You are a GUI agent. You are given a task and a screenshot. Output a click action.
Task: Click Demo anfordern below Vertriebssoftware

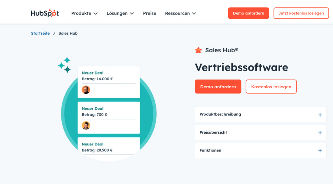(218, 87)
